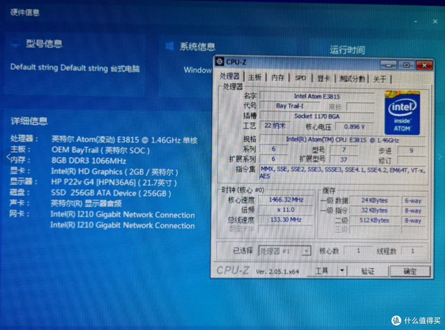Click the 步进 value 9
445x330 pixels.
pyautogui.click(x=411, y=151)
